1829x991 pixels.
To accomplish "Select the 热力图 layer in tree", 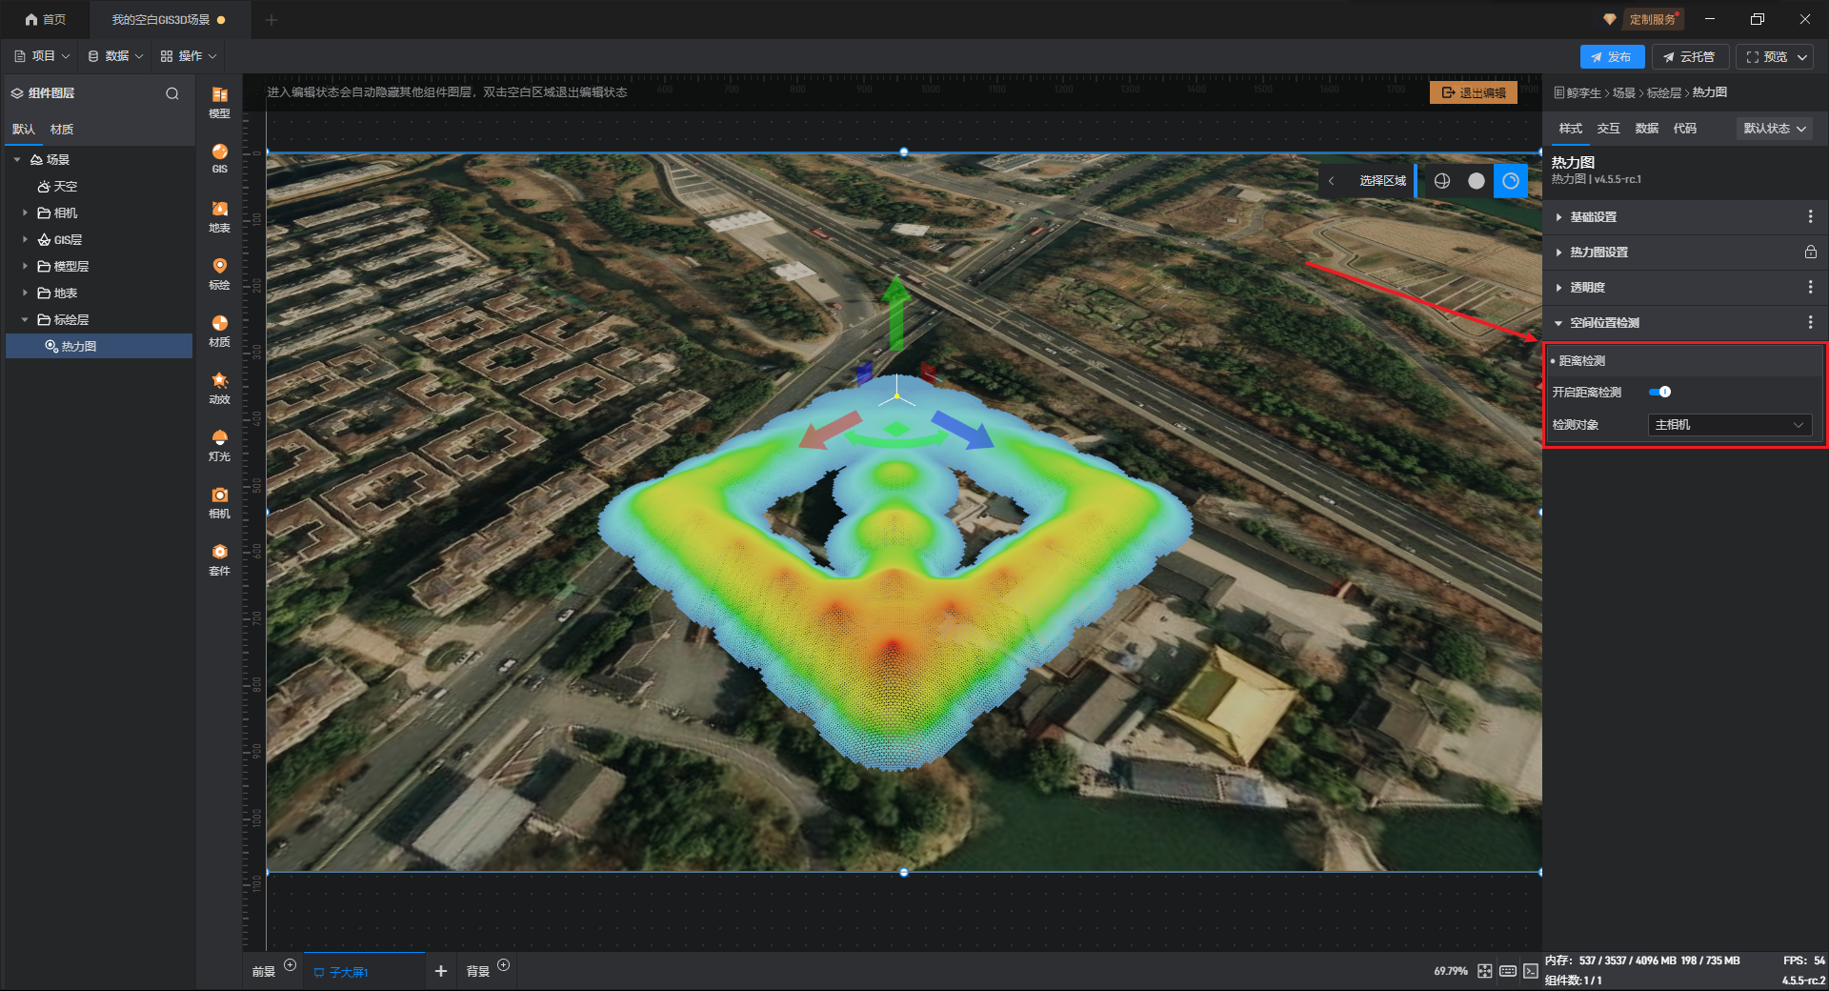I will pyautogui.click(x=79, y=347).
